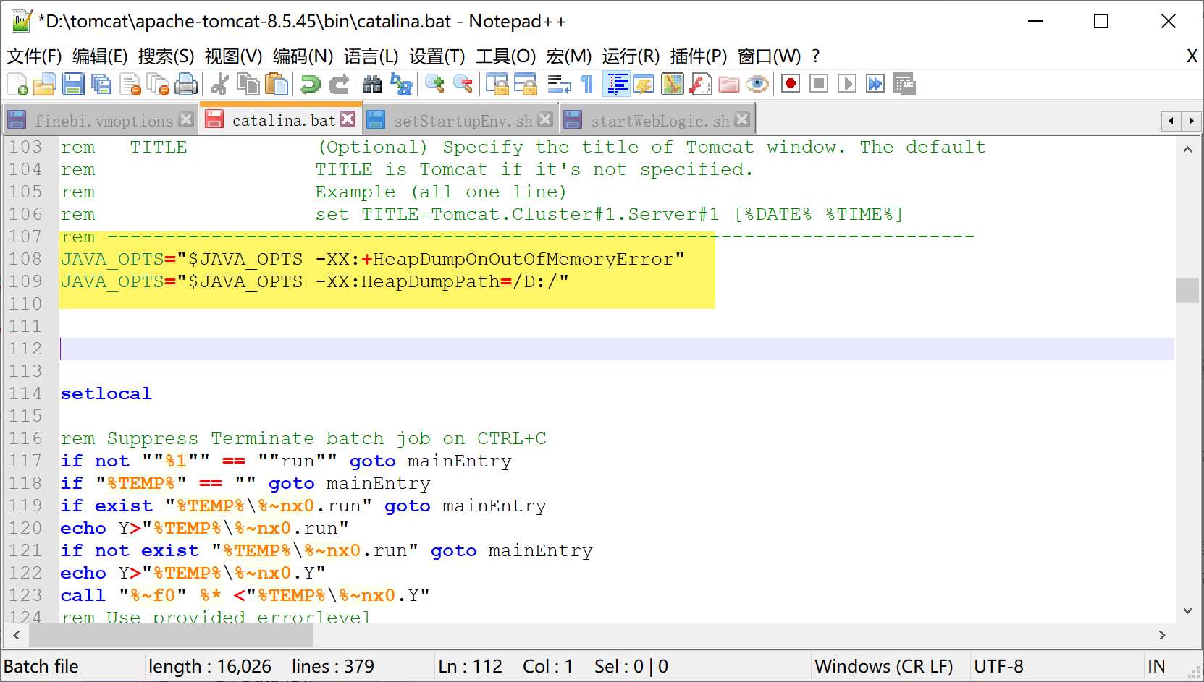Viewport: 1204px width, 682px height.
Task: Open the Replace dialog icon
Action: coord(400,85)
